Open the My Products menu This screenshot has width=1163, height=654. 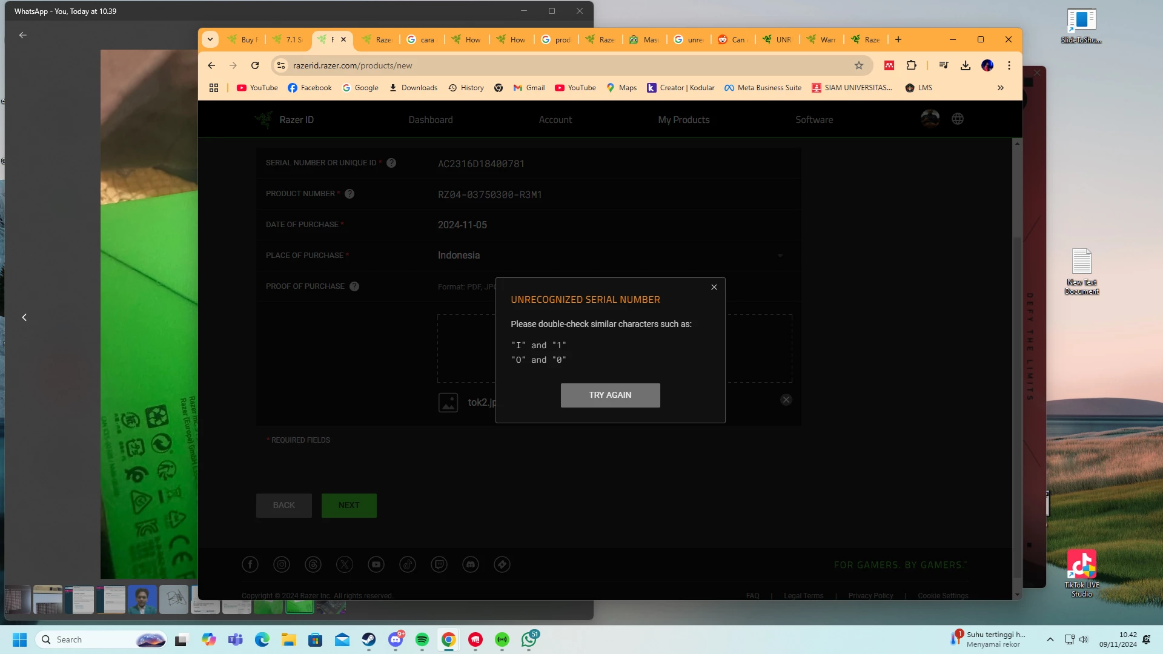pyautogui.click(x=683, y=120)
